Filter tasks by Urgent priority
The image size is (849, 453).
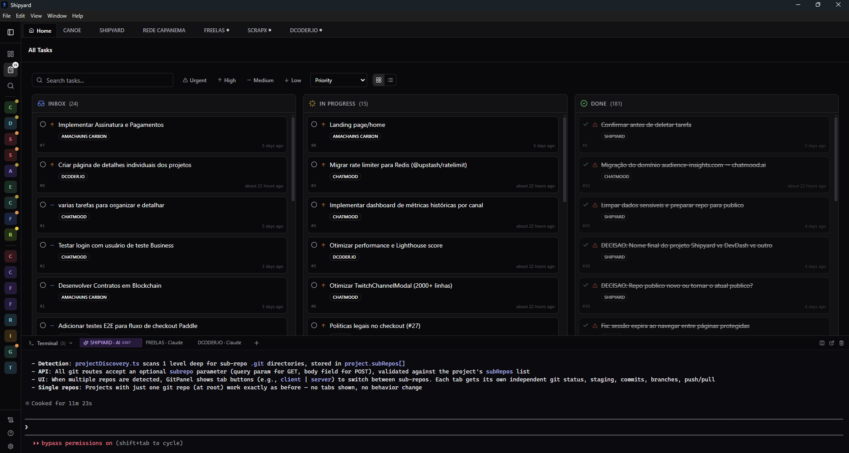(195, 80)
